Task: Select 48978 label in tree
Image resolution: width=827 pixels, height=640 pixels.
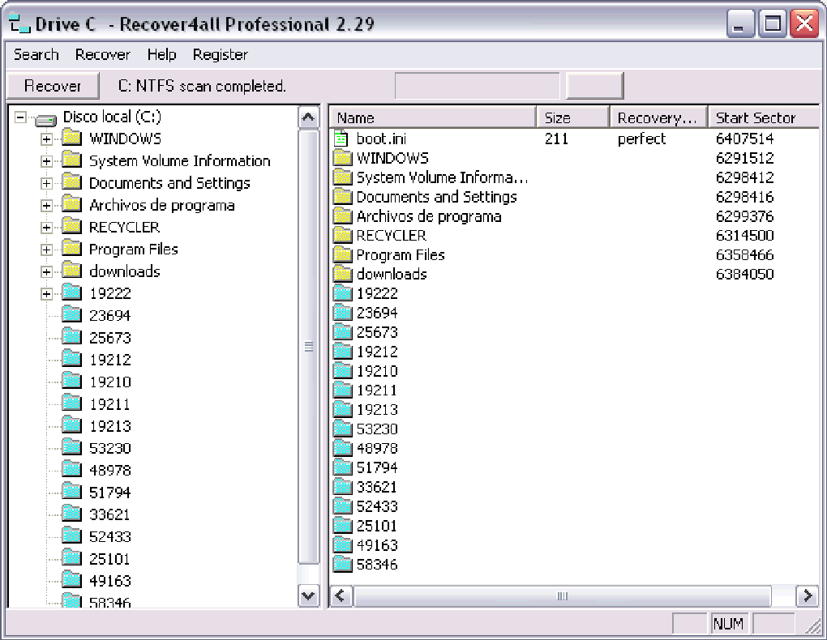Action: coord(109,470)
